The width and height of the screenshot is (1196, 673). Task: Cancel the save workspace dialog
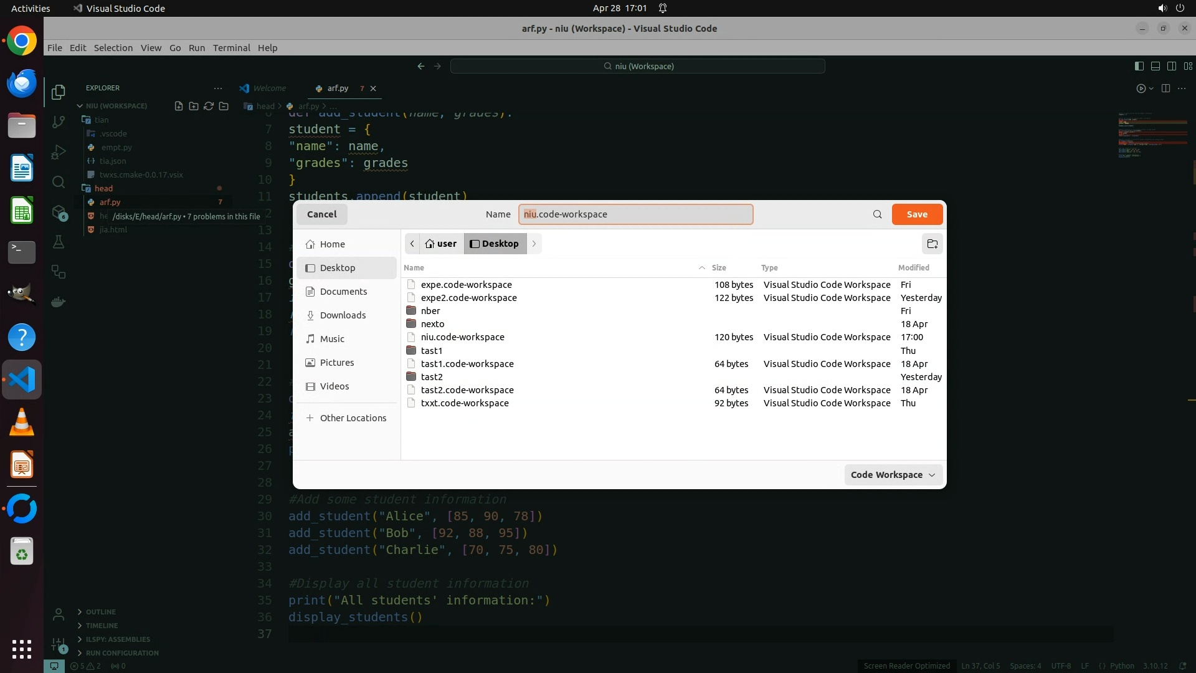tap(321, 214)
